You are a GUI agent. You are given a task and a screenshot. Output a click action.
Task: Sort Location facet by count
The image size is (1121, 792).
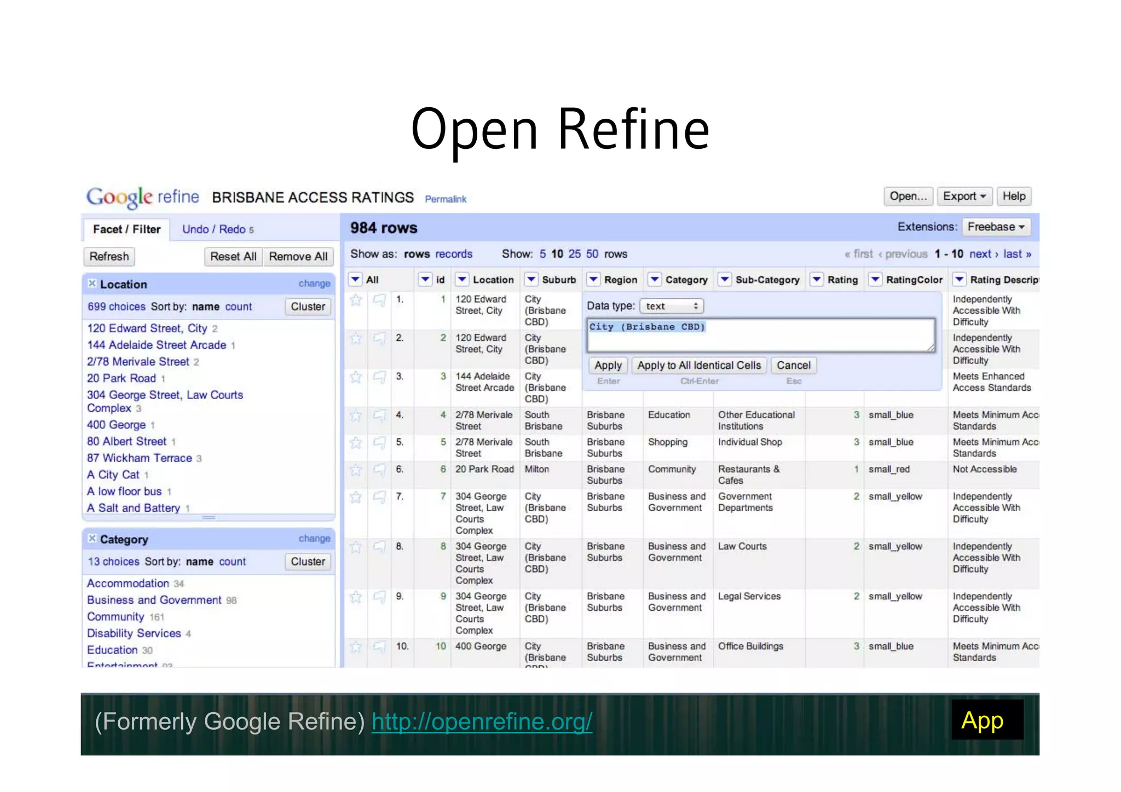tap(239, 307)
